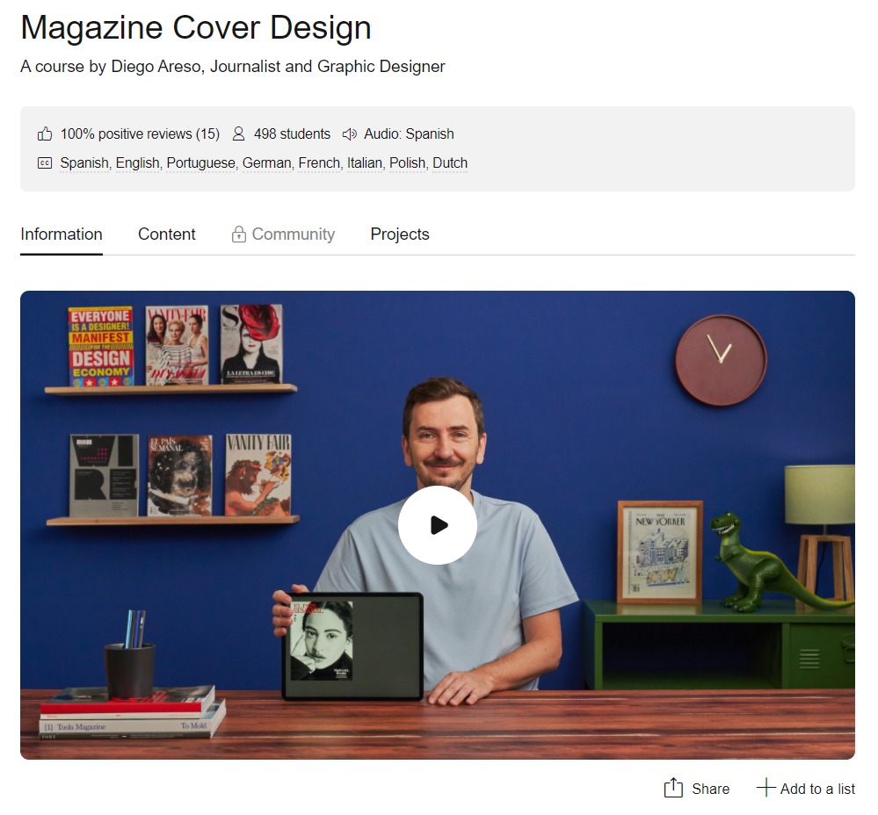
Task: Choose the Dutch subtitle link
Action: 450,163
